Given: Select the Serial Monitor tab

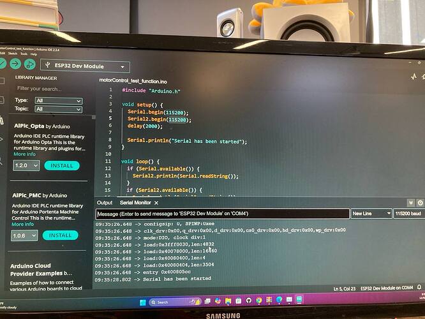Looking at the screenshot, I should pyautogui.click(x=135, y=202).
